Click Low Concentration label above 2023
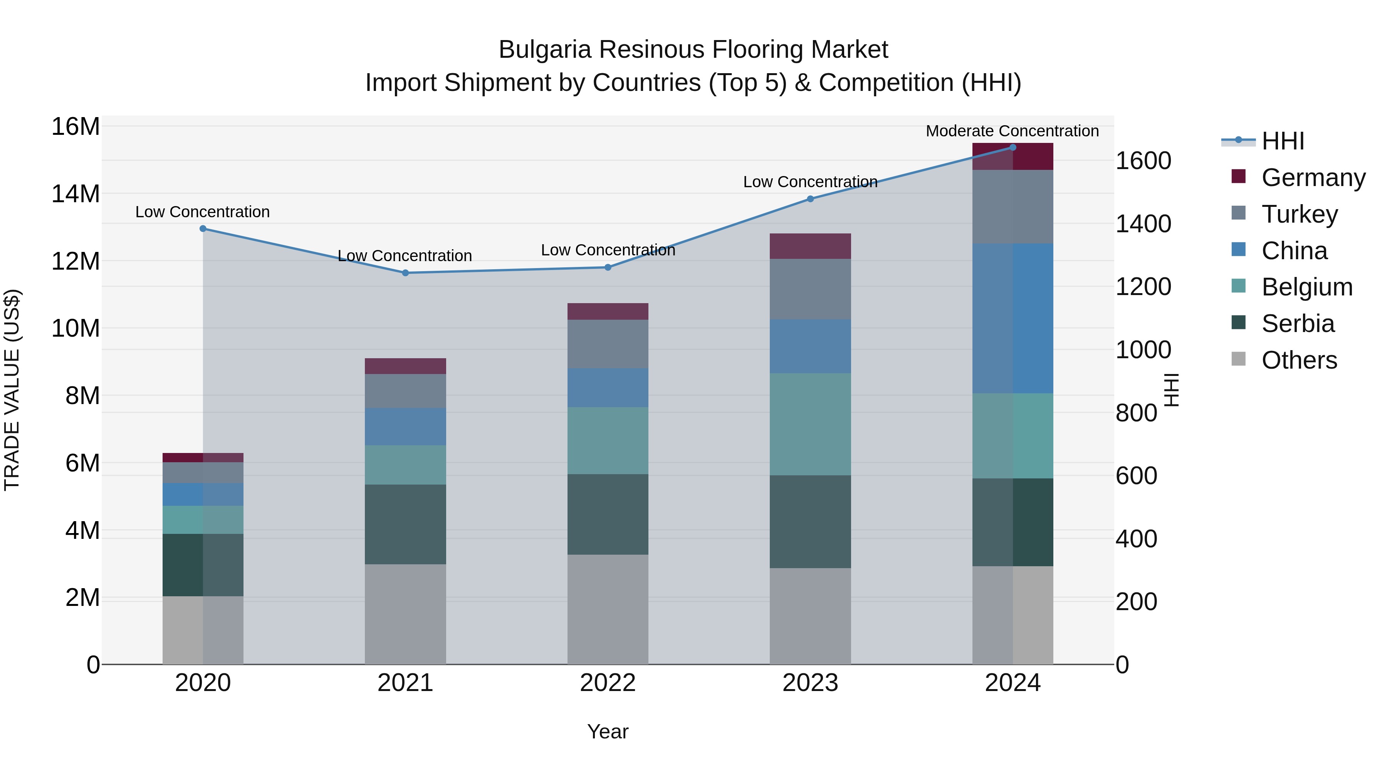 810,182
